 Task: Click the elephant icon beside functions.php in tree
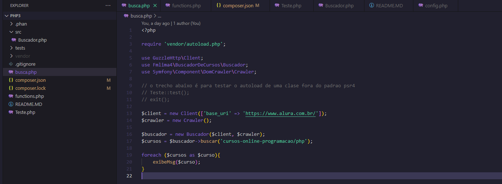tap(11, 96)
